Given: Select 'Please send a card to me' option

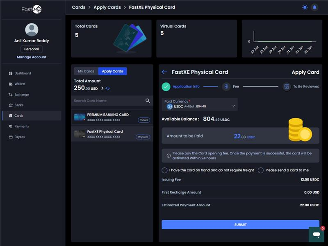Looking at the screenshot, I should [x=261, y=170].
